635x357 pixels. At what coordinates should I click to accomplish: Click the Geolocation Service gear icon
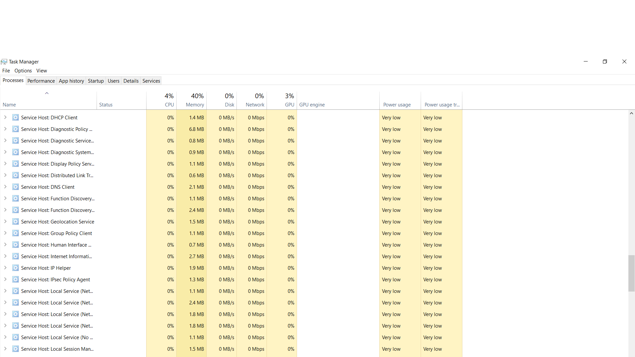tap(16, 221)
